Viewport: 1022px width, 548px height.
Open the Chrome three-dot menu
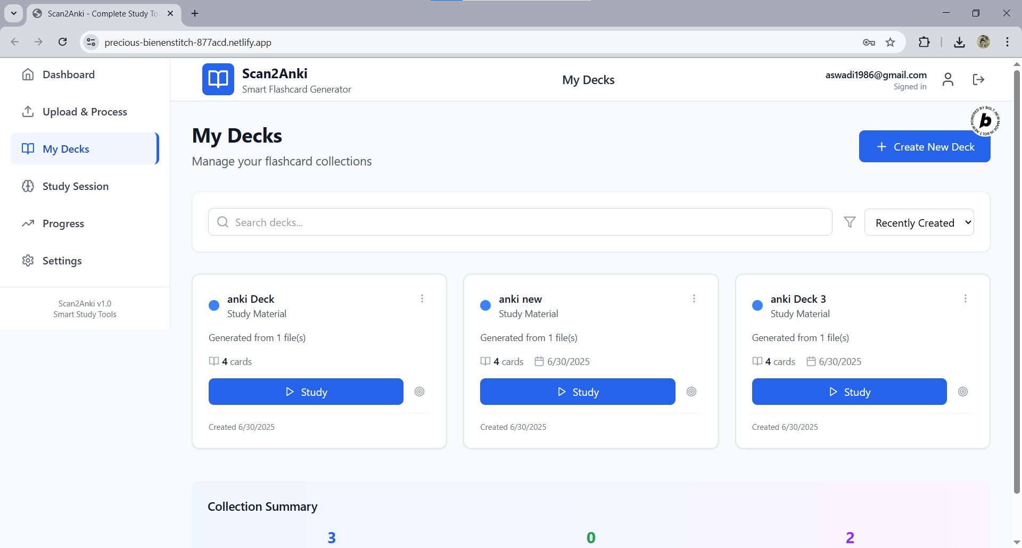[x=1007, y=42]
